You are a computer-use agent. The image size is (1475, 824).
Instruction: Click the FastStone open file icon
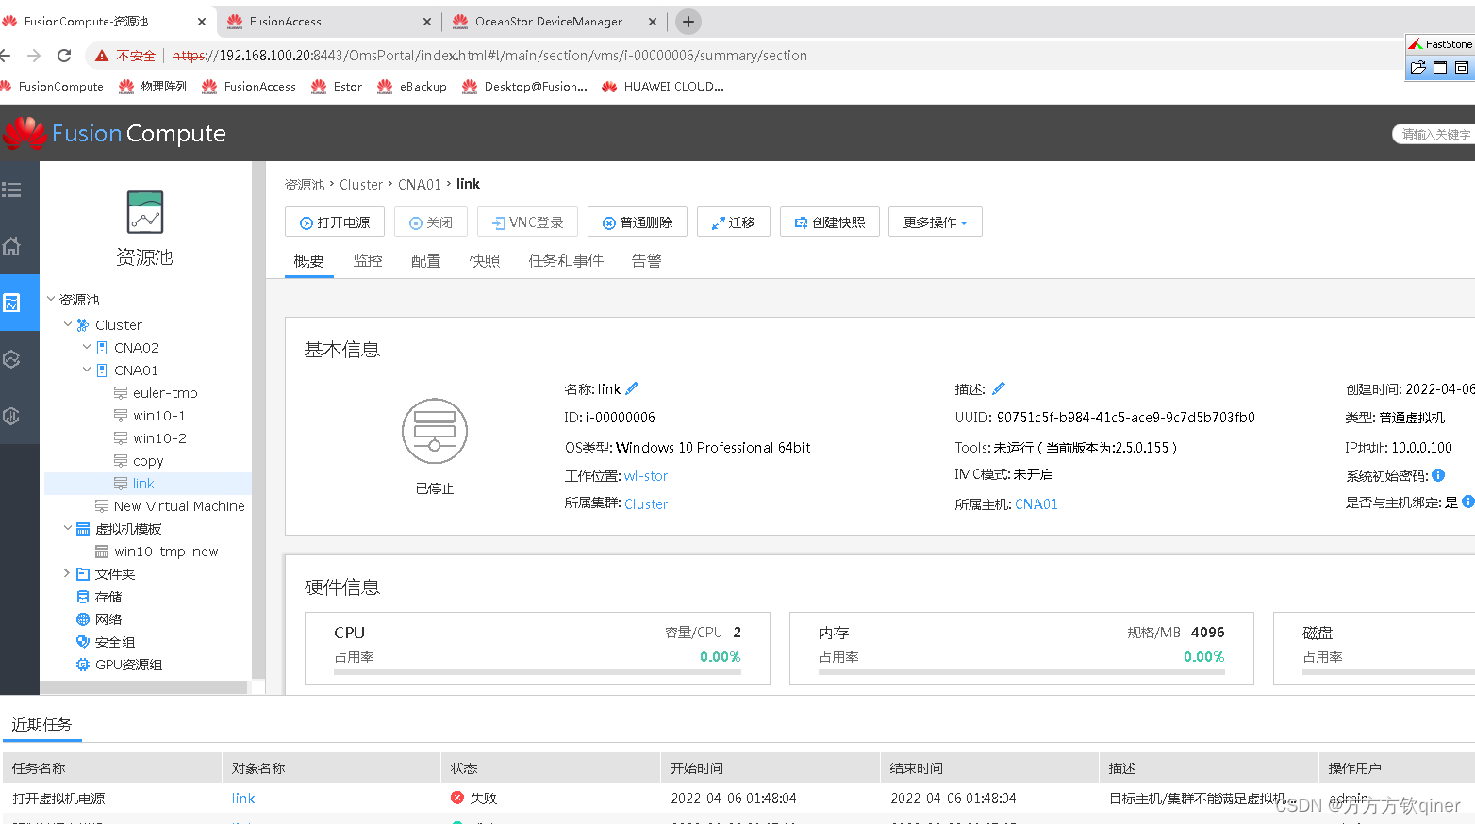pos(1417,68)
